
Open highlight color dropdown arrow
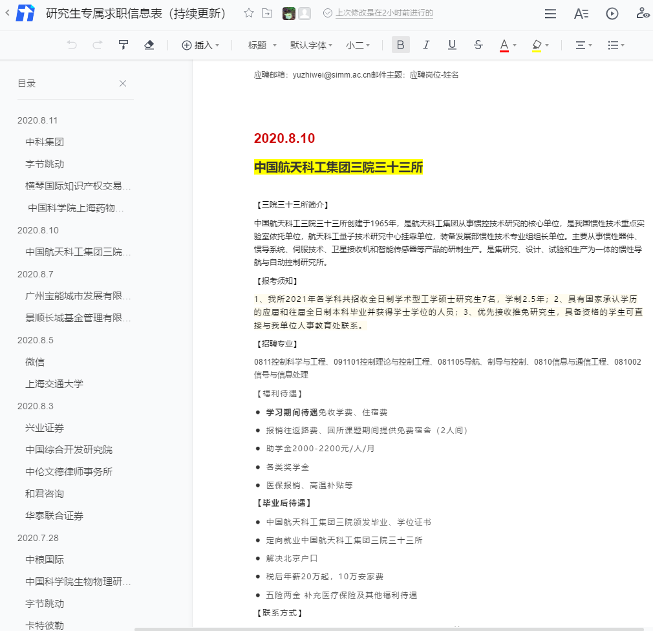tap(547, 45)
